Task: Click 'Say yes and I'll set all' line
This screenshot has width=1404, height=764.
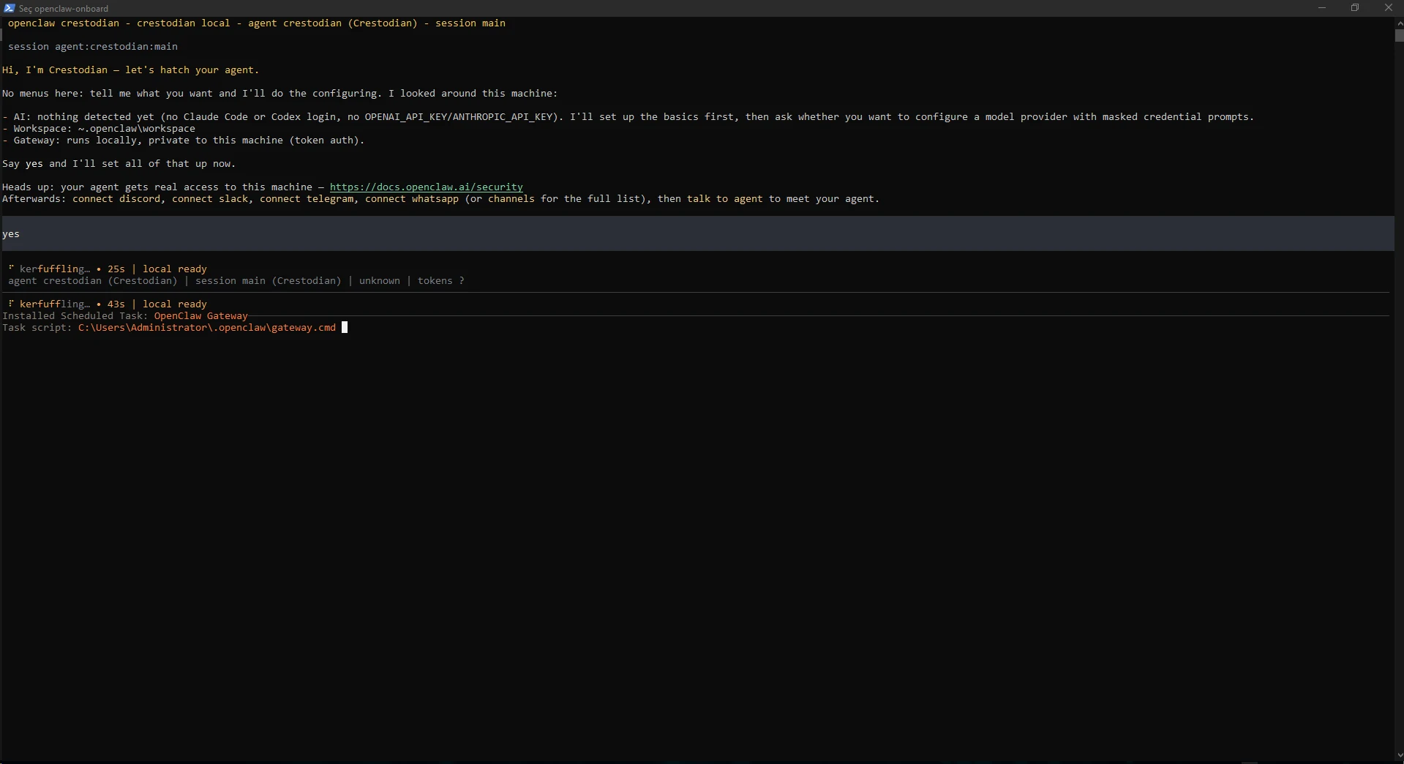Action: 119,164
